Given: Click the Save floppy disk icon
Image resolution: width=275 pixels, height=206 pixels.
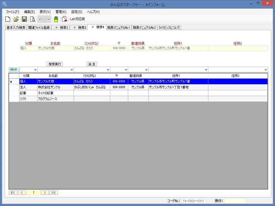Looking at the screenshot, I should 24,19.
